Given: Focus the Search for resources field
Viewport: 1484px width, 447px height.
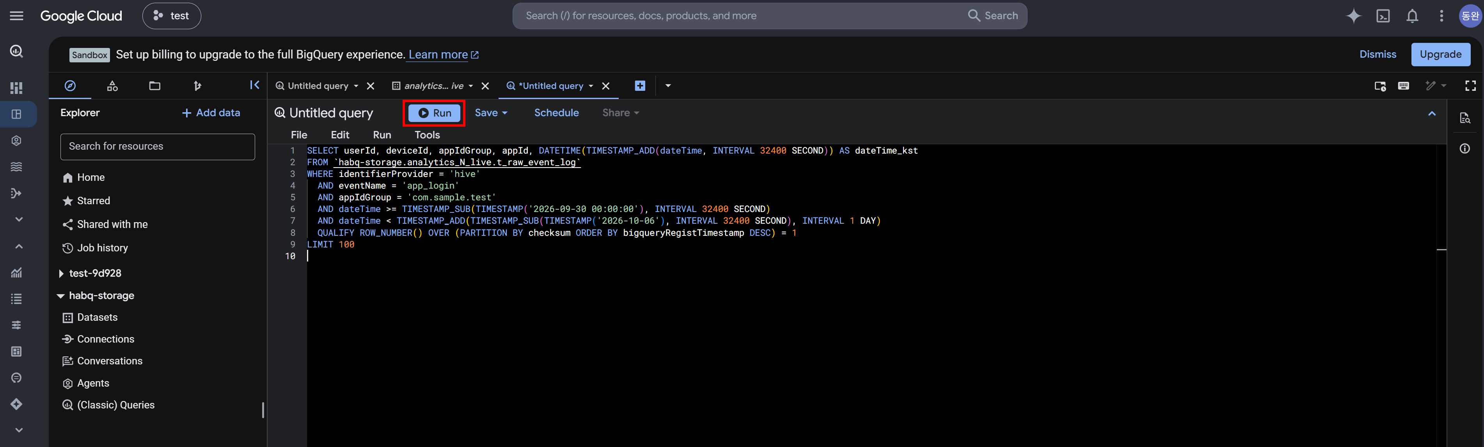Looking at the screenshot, I should (157, 147).
